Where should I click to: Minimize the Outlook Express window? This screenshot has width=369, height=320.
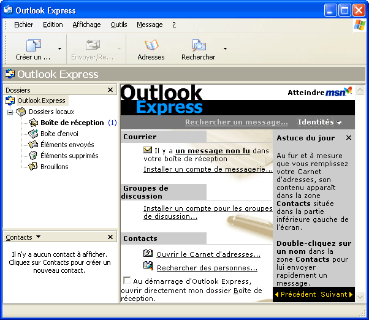coord(330,10)
